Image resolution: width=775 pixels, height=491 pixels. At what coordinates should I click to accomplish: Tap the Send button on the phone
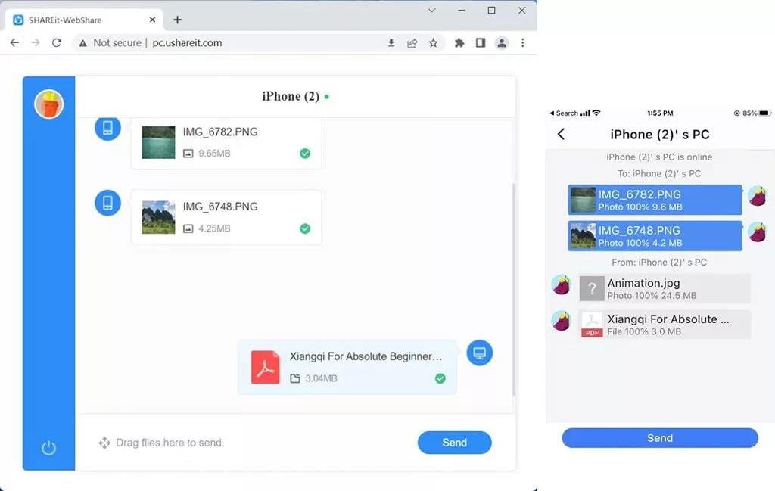659,438
